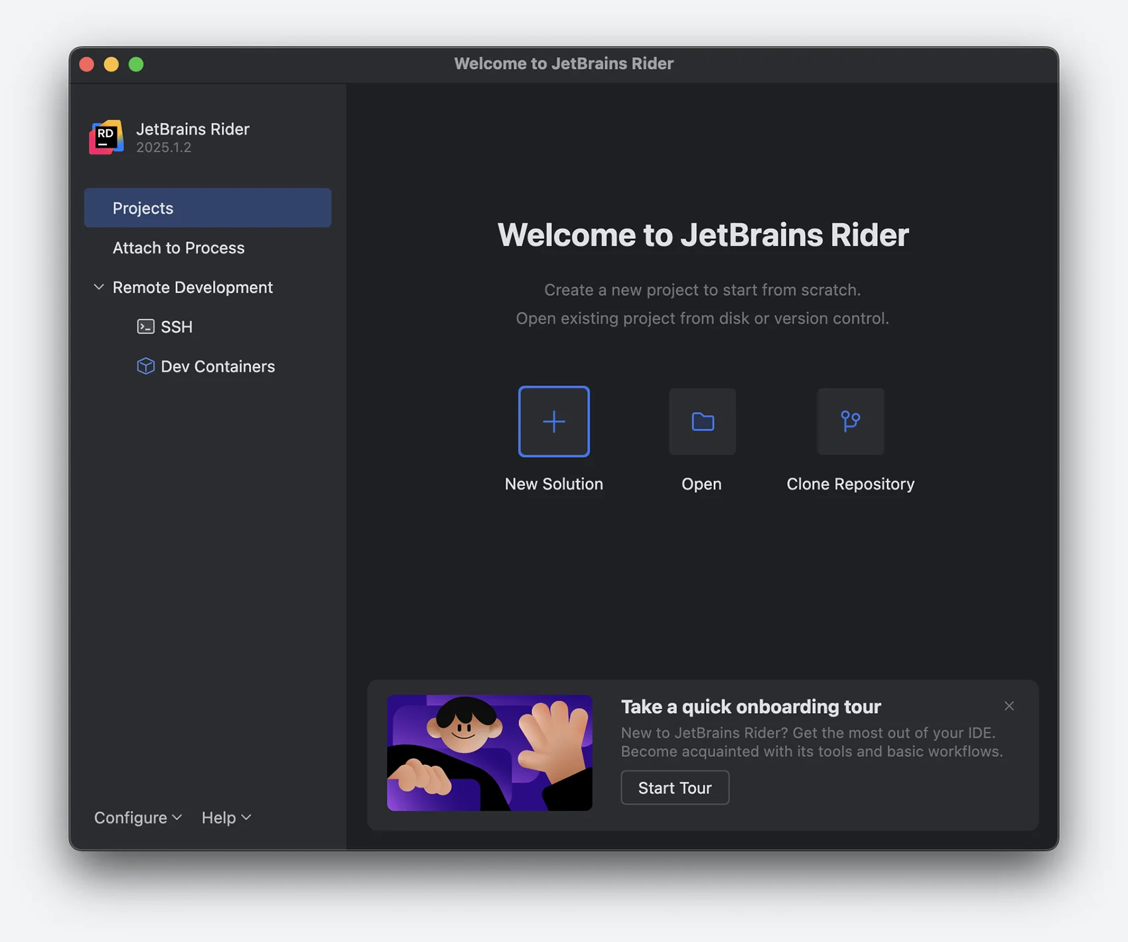Click the version text 2025.1.2
Viewport: 1128px width, 942px height.
(x=164, y=147)
